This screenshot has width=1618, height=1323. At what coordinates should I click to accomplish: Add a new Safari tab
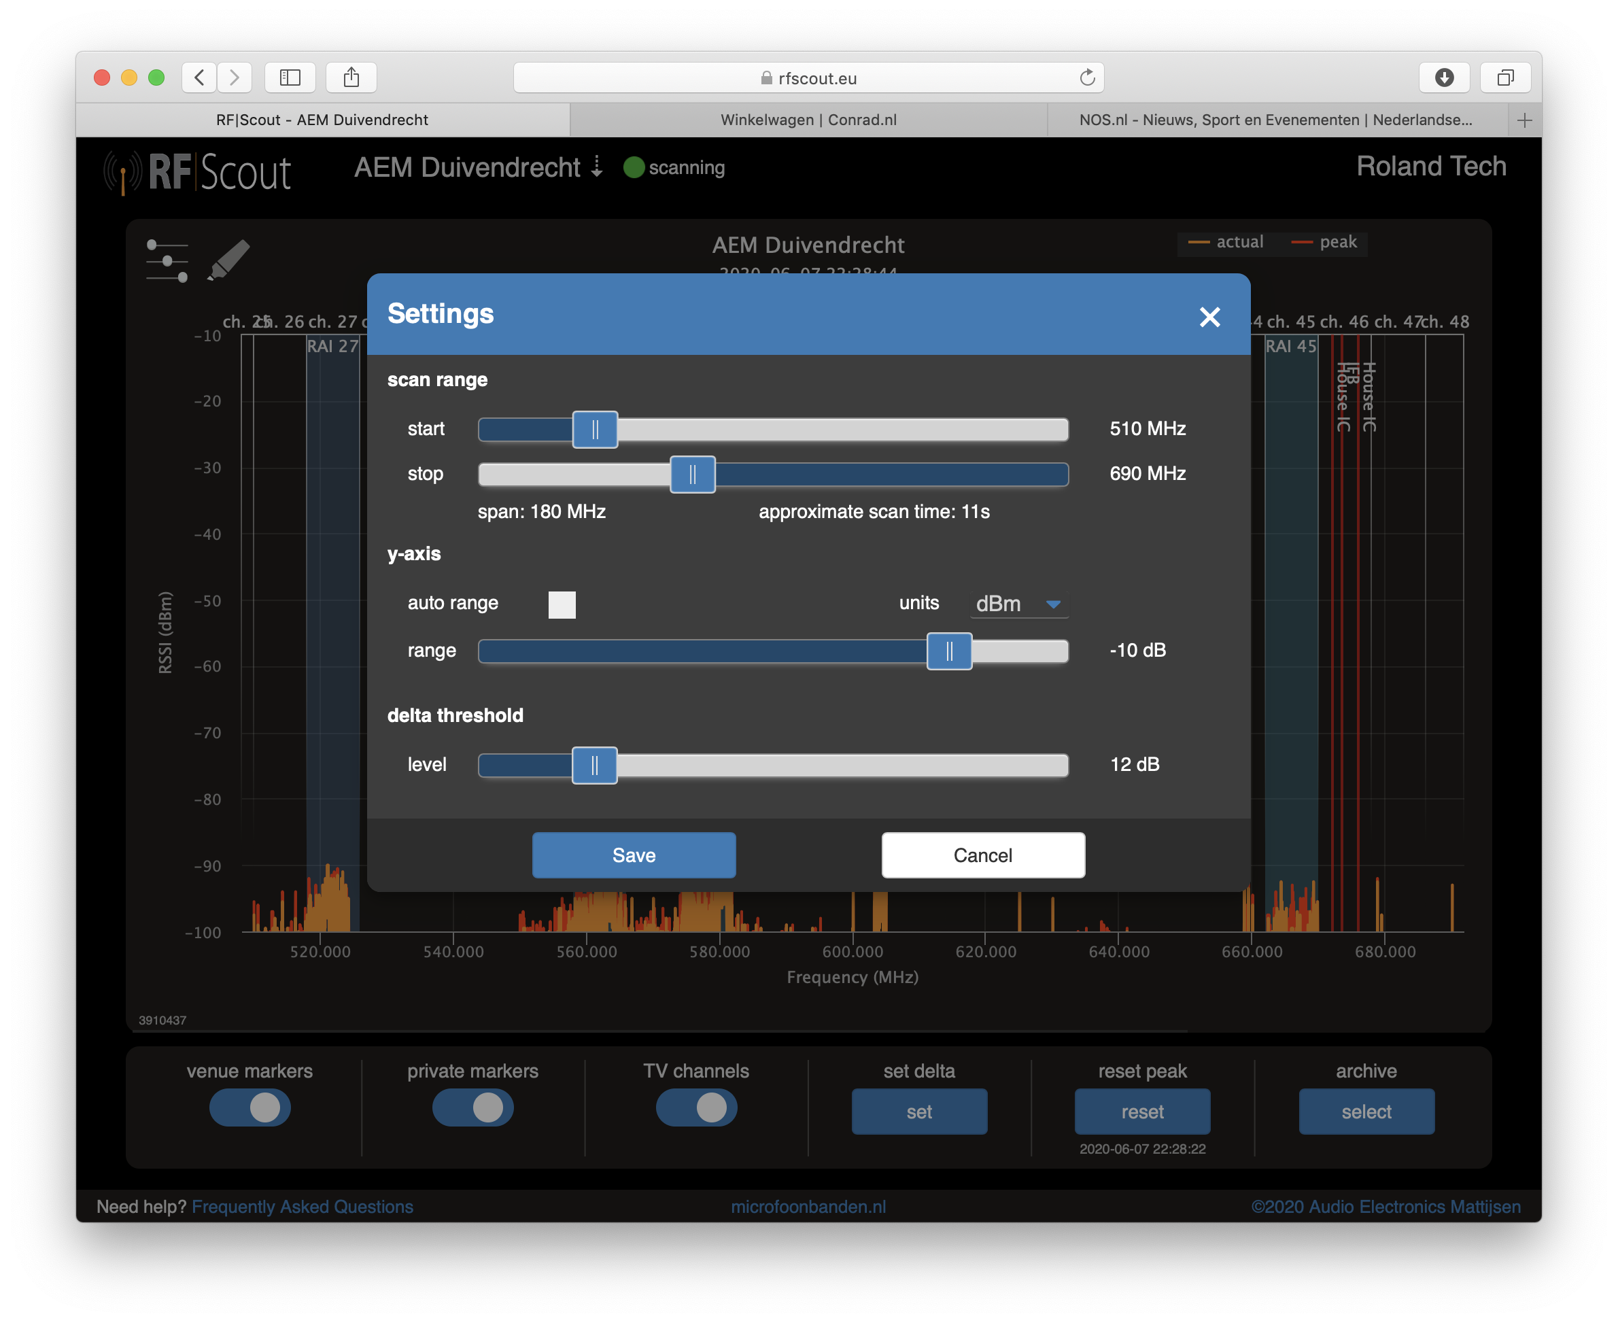[1524, 120]
